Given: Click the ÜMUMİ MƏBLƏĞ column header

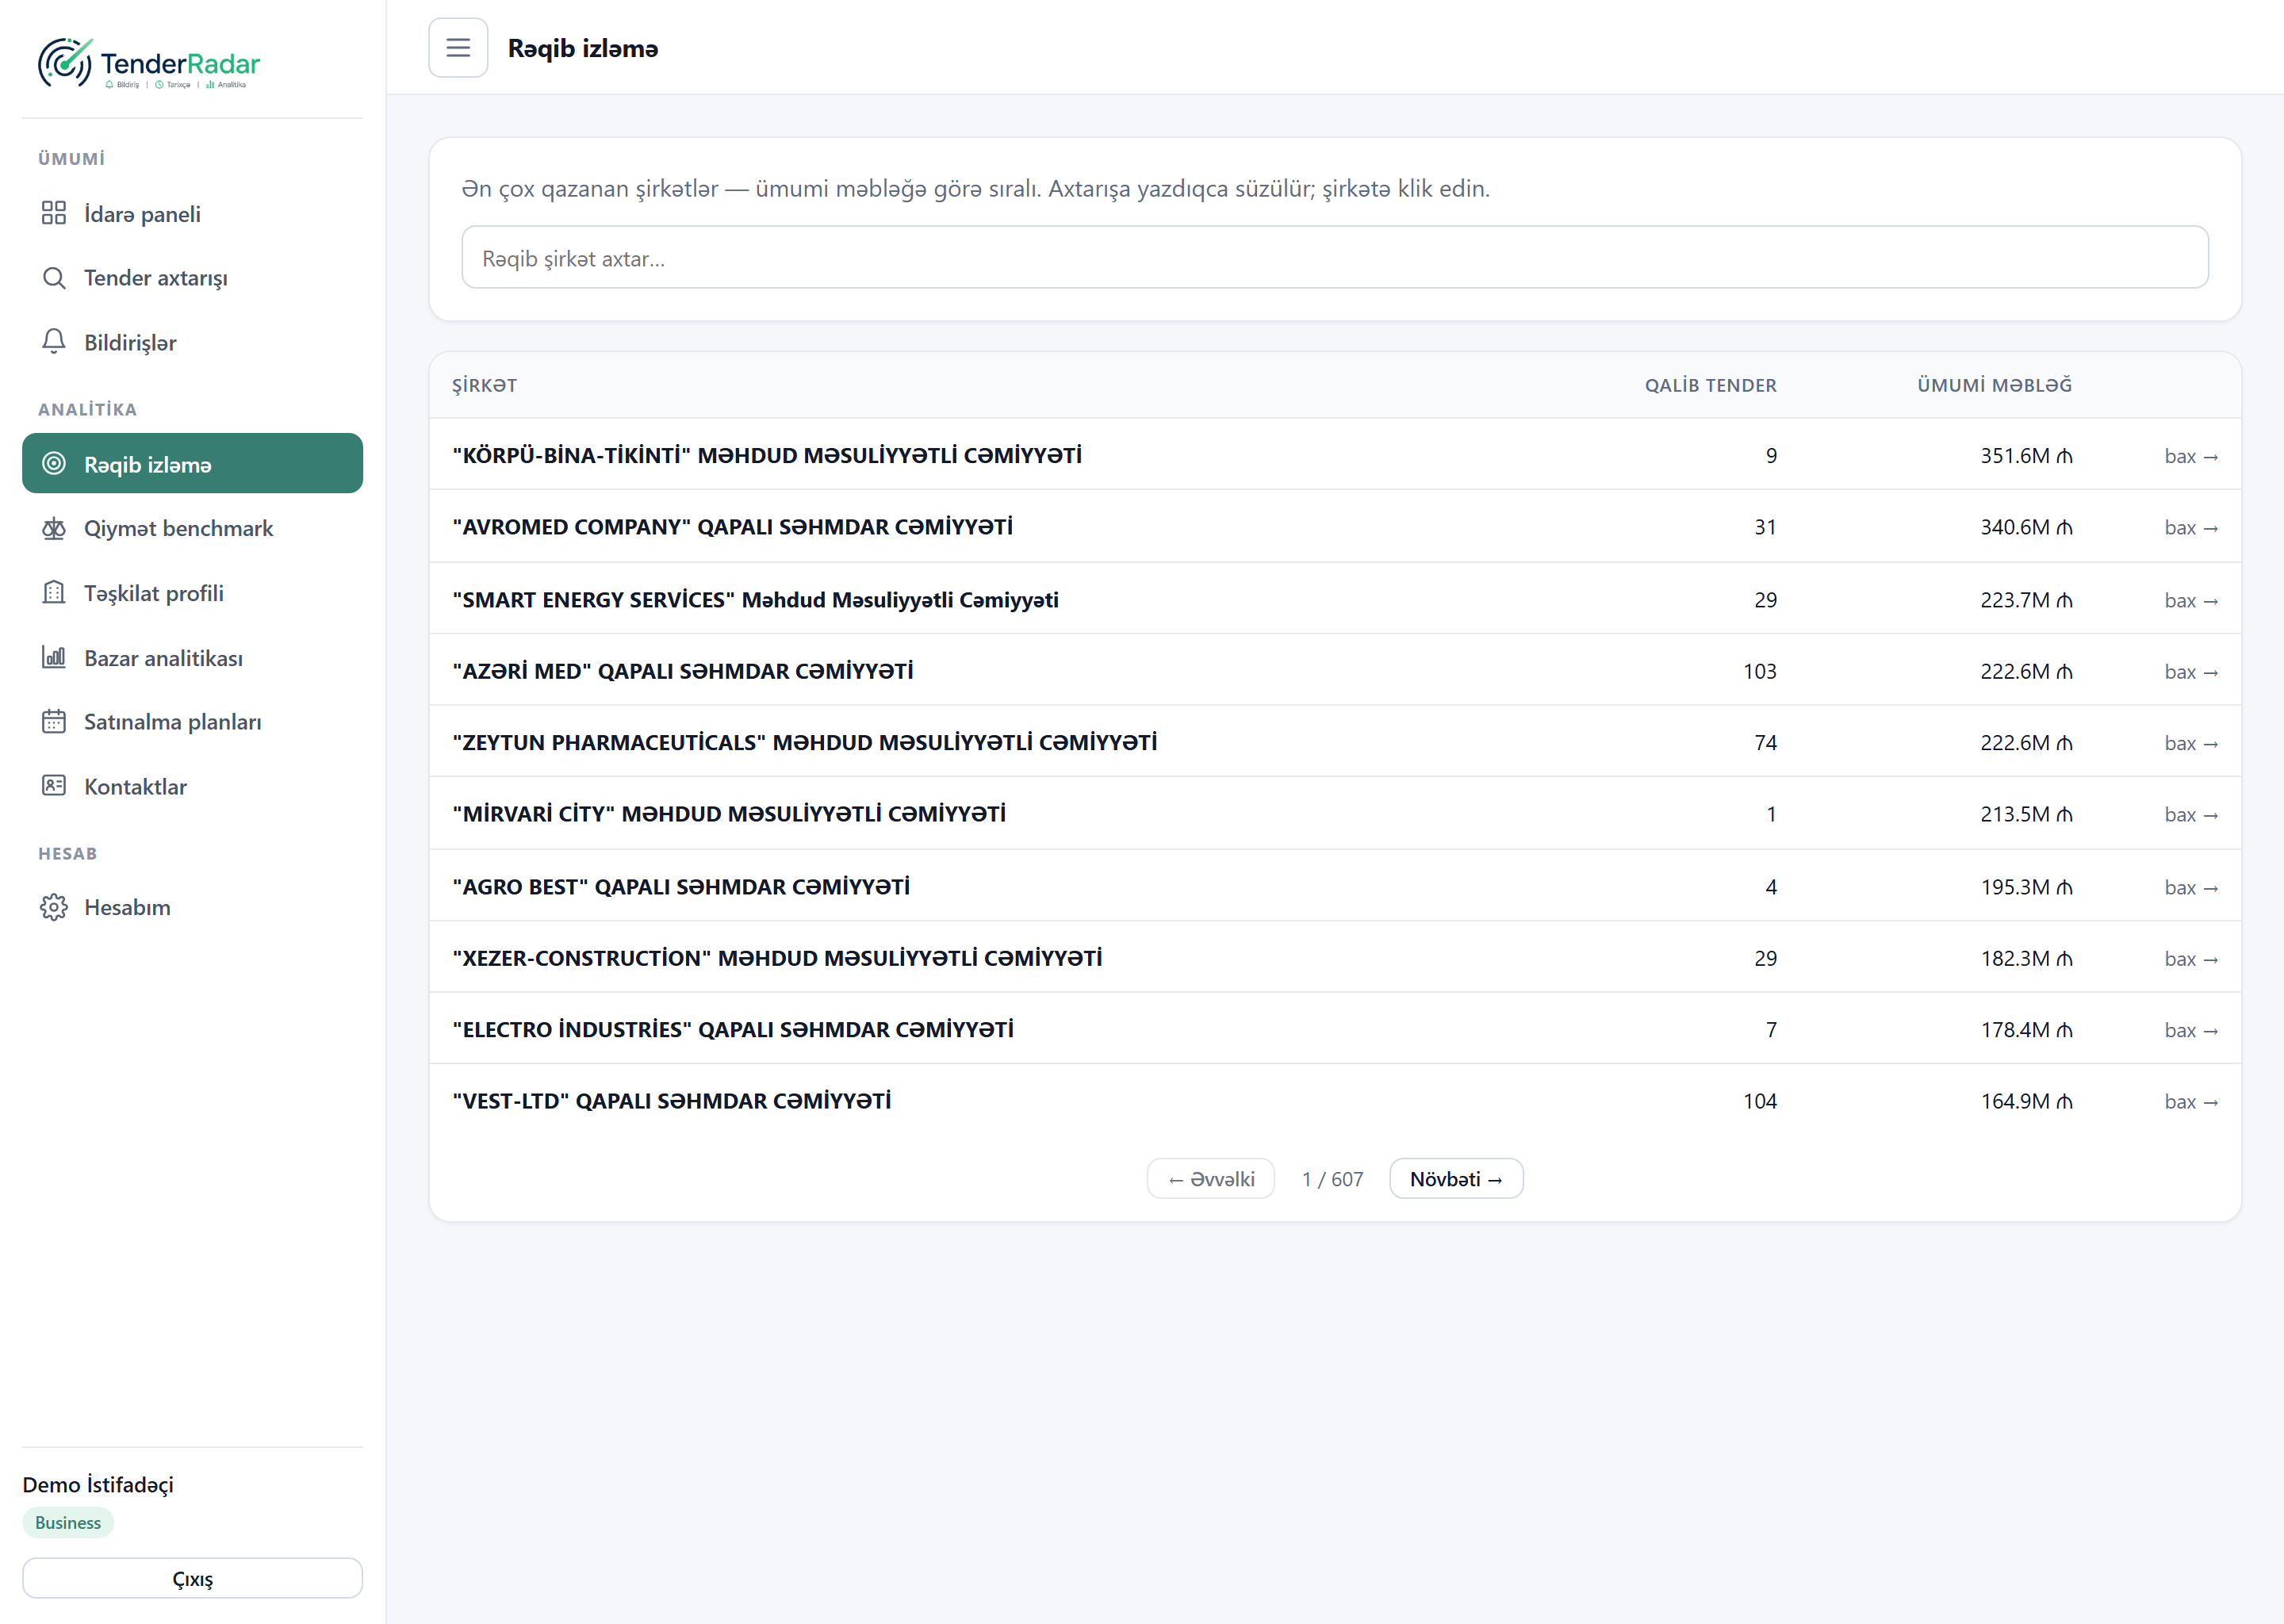Looking at the screenshot, I should (x=1994, y=385).
